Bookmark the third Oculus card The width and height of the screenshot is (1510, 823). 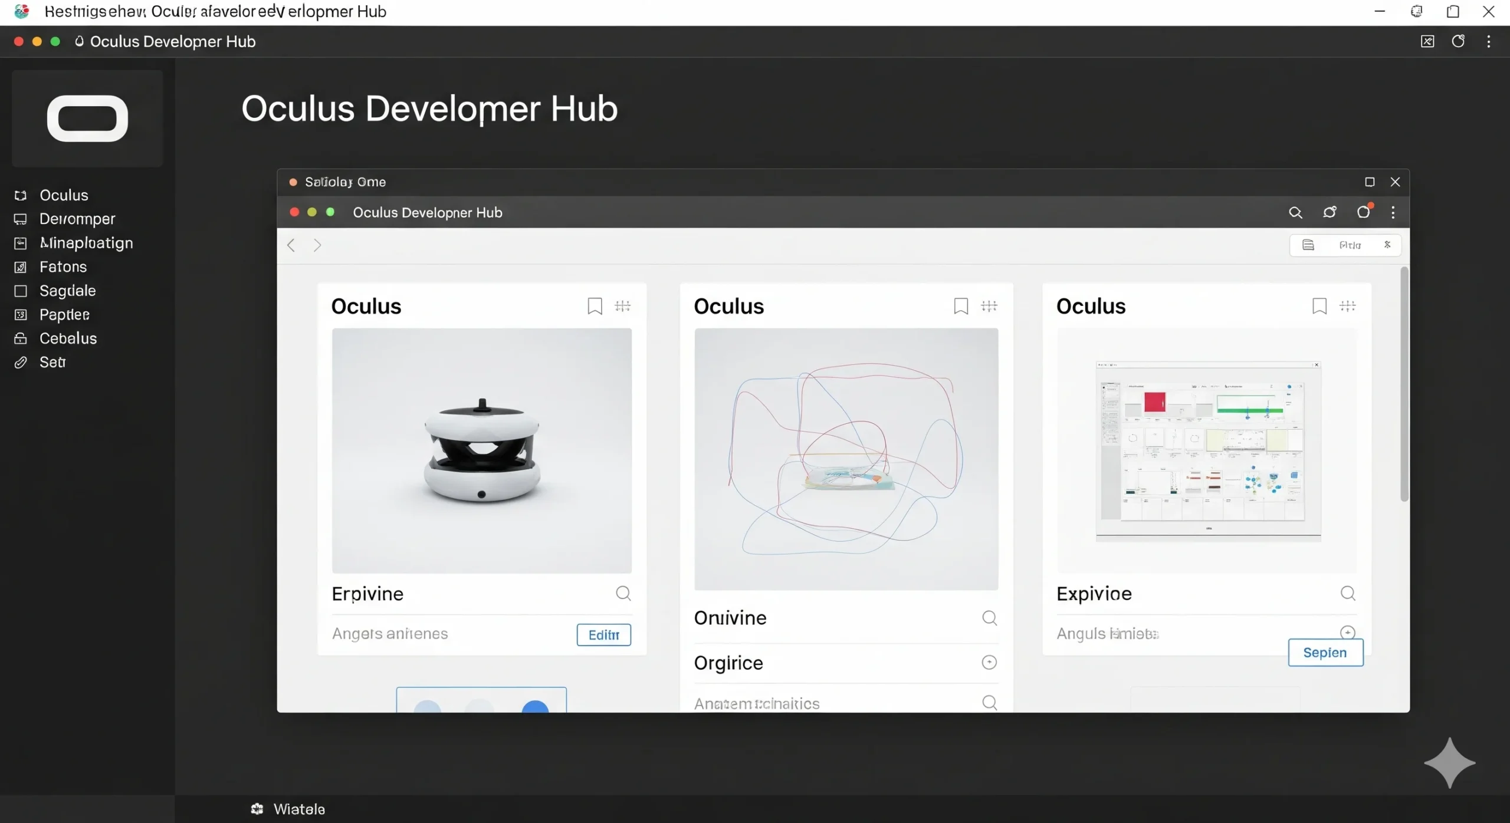(x=1319, y=306)
